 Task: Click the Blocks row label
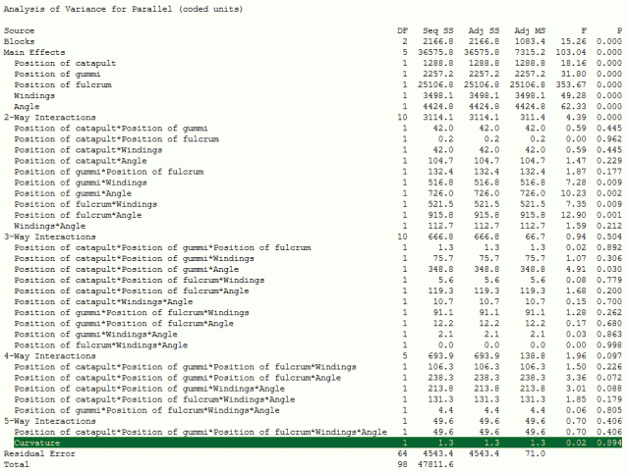(x=20, y=42)
